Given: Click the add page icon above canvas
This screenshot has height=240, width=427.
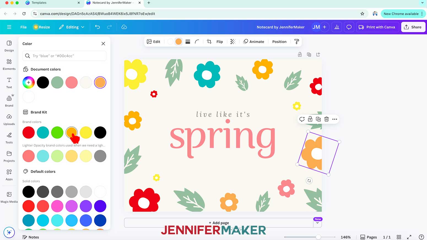Looking at the screenshot, I should point(318,54).
